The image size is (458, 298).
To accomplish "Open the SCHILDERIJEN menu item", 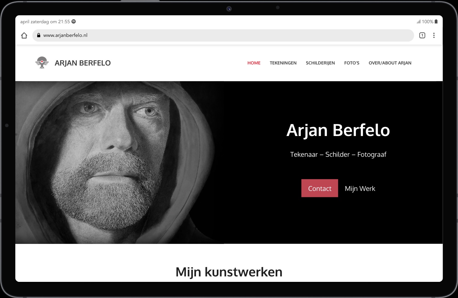I will tap(320, 63).
